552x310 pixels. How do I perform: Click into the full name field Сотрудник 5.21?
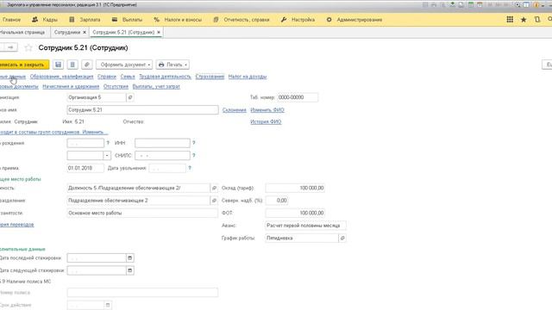pos(142,110)
